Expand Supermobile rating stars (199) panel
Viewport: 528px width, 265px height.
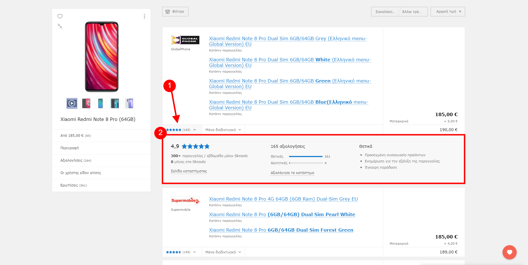click(181, 252)
